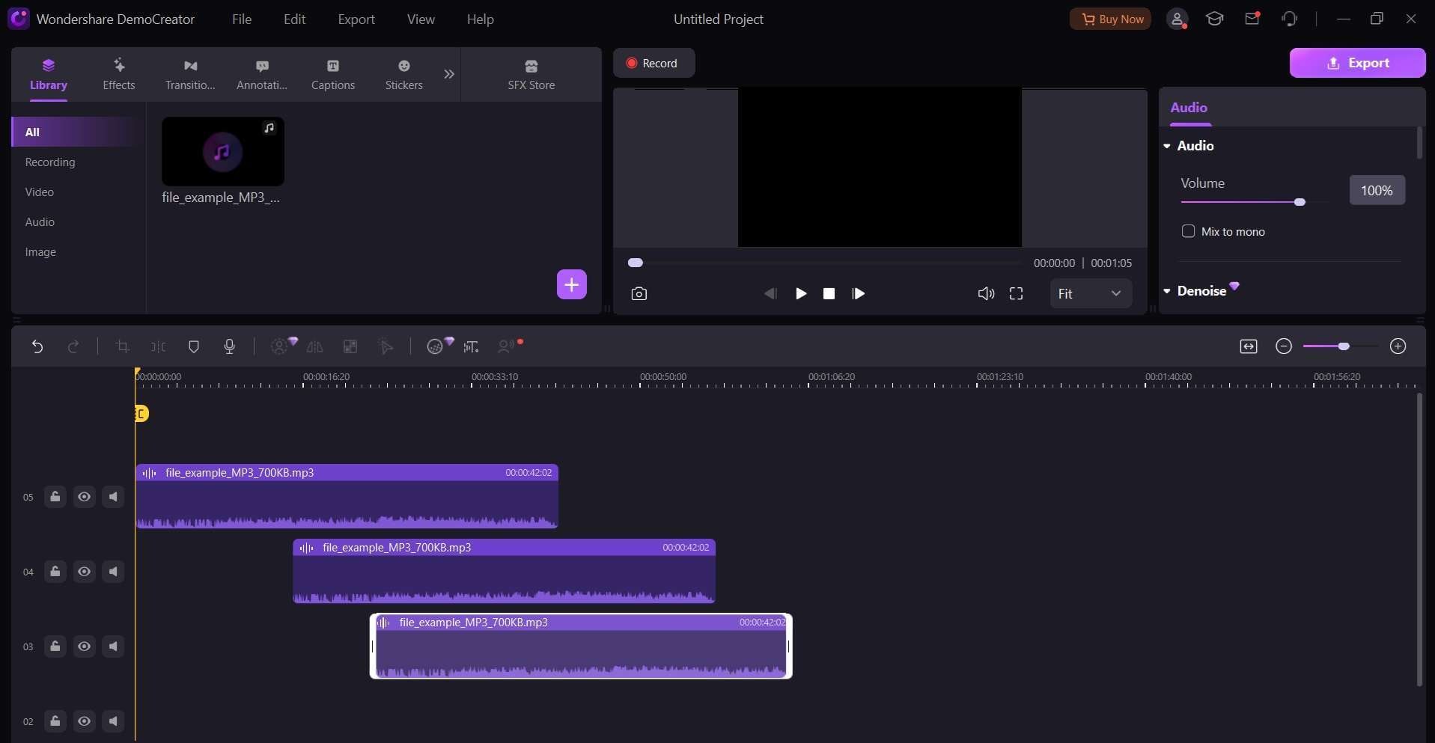The image size is (1435, 743).
Task: Toggle lock on track 04
Action: coord(55,572)
